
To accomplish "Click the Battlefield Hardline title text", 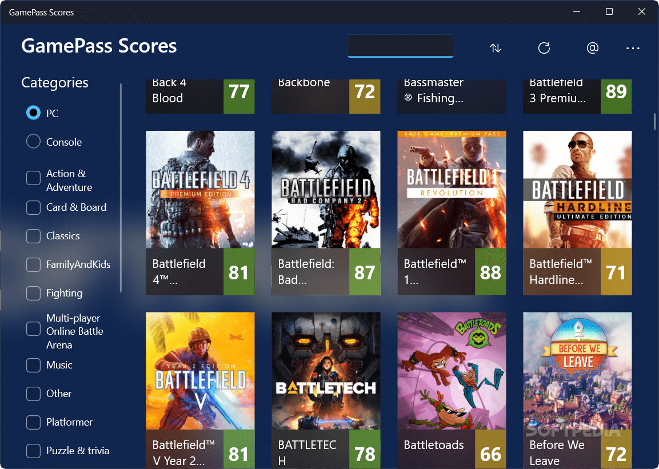I will [x=561, y=272].
